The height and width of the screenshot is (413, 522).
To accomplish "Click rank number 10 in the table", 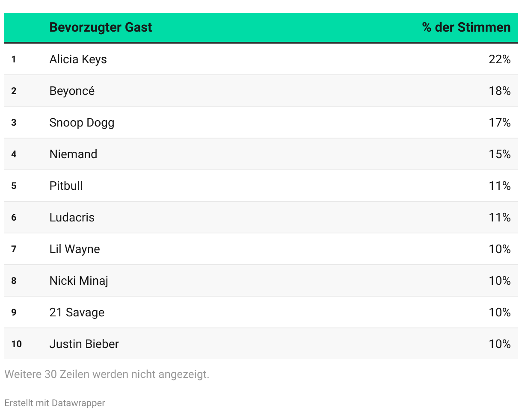I will (x=16, y=344).
